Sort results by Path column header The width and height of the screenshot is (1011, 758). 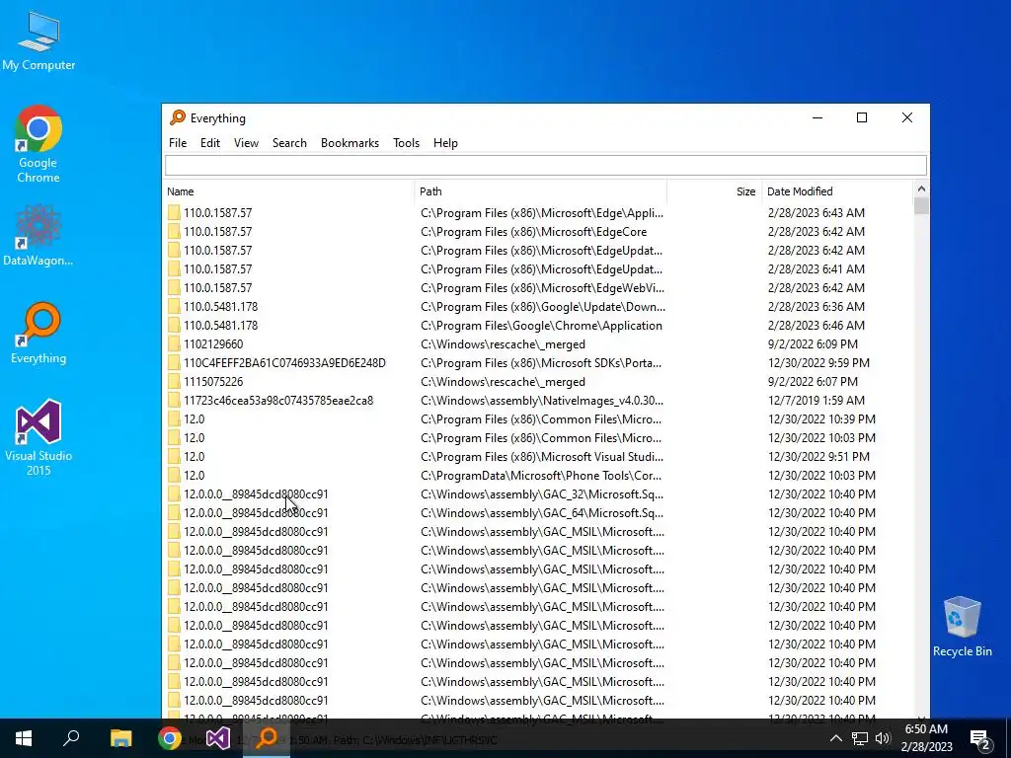(540, 191)
